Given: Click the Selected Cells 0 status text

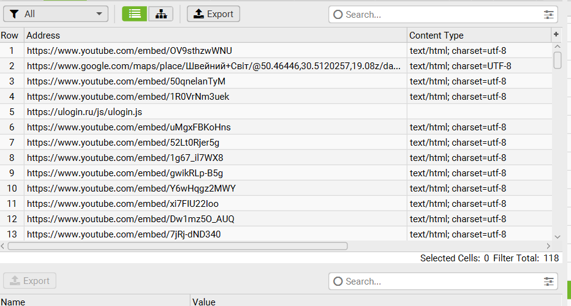Looking at the screenshot, I should 455,258.
